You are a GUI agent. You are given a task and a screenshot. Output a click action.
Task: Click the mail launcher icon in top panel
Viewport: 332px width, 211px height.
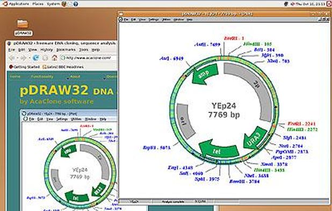[x=70, y=4]
